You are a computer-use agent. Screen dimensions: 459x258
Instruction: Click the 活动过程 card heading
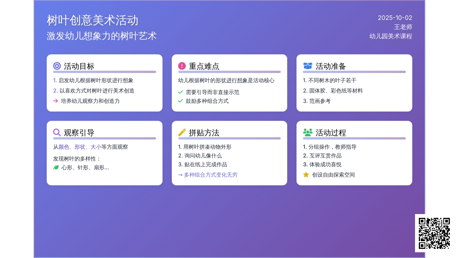[x=330, y=133]
